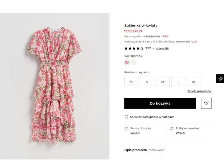224x168 pixels.
Task: Select size XS
Action: point(131,82)
